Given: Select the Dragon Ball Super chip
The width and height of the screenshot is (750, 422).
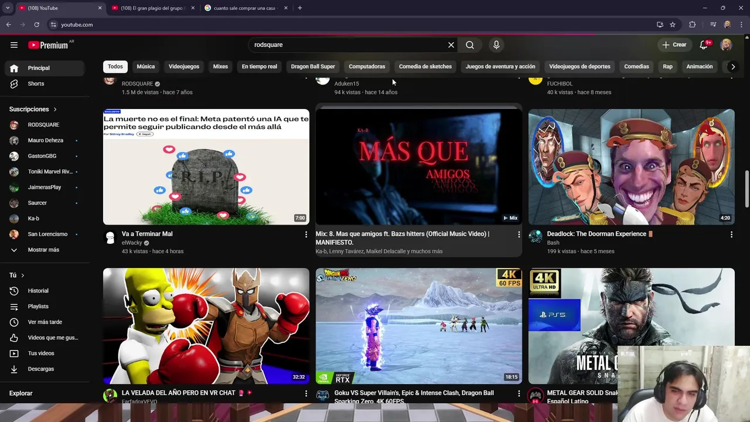Looking at the screenshot, I should click(313, 66).
